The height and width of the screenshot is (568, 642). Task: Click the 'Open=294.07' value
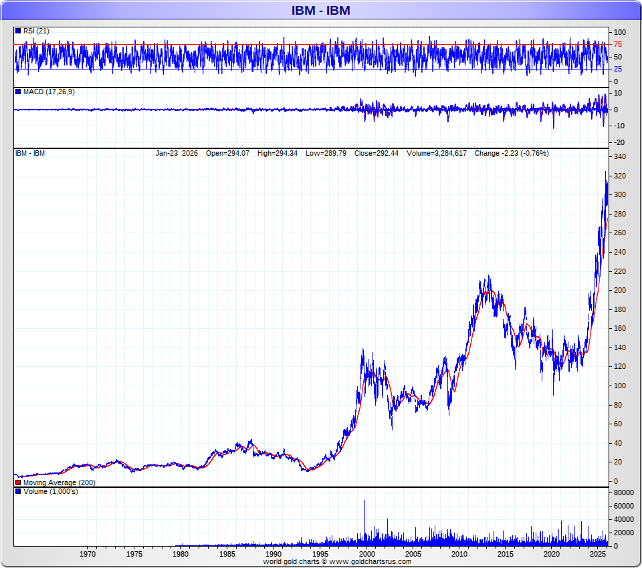click(x=227, y=153)
